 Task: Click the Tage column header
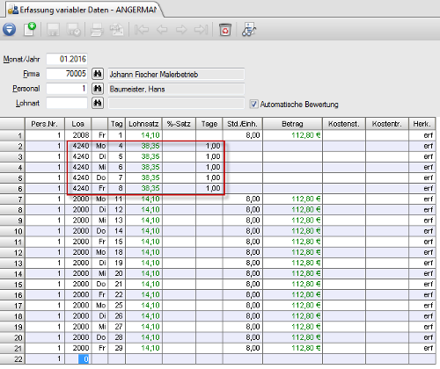click(209, 124)
